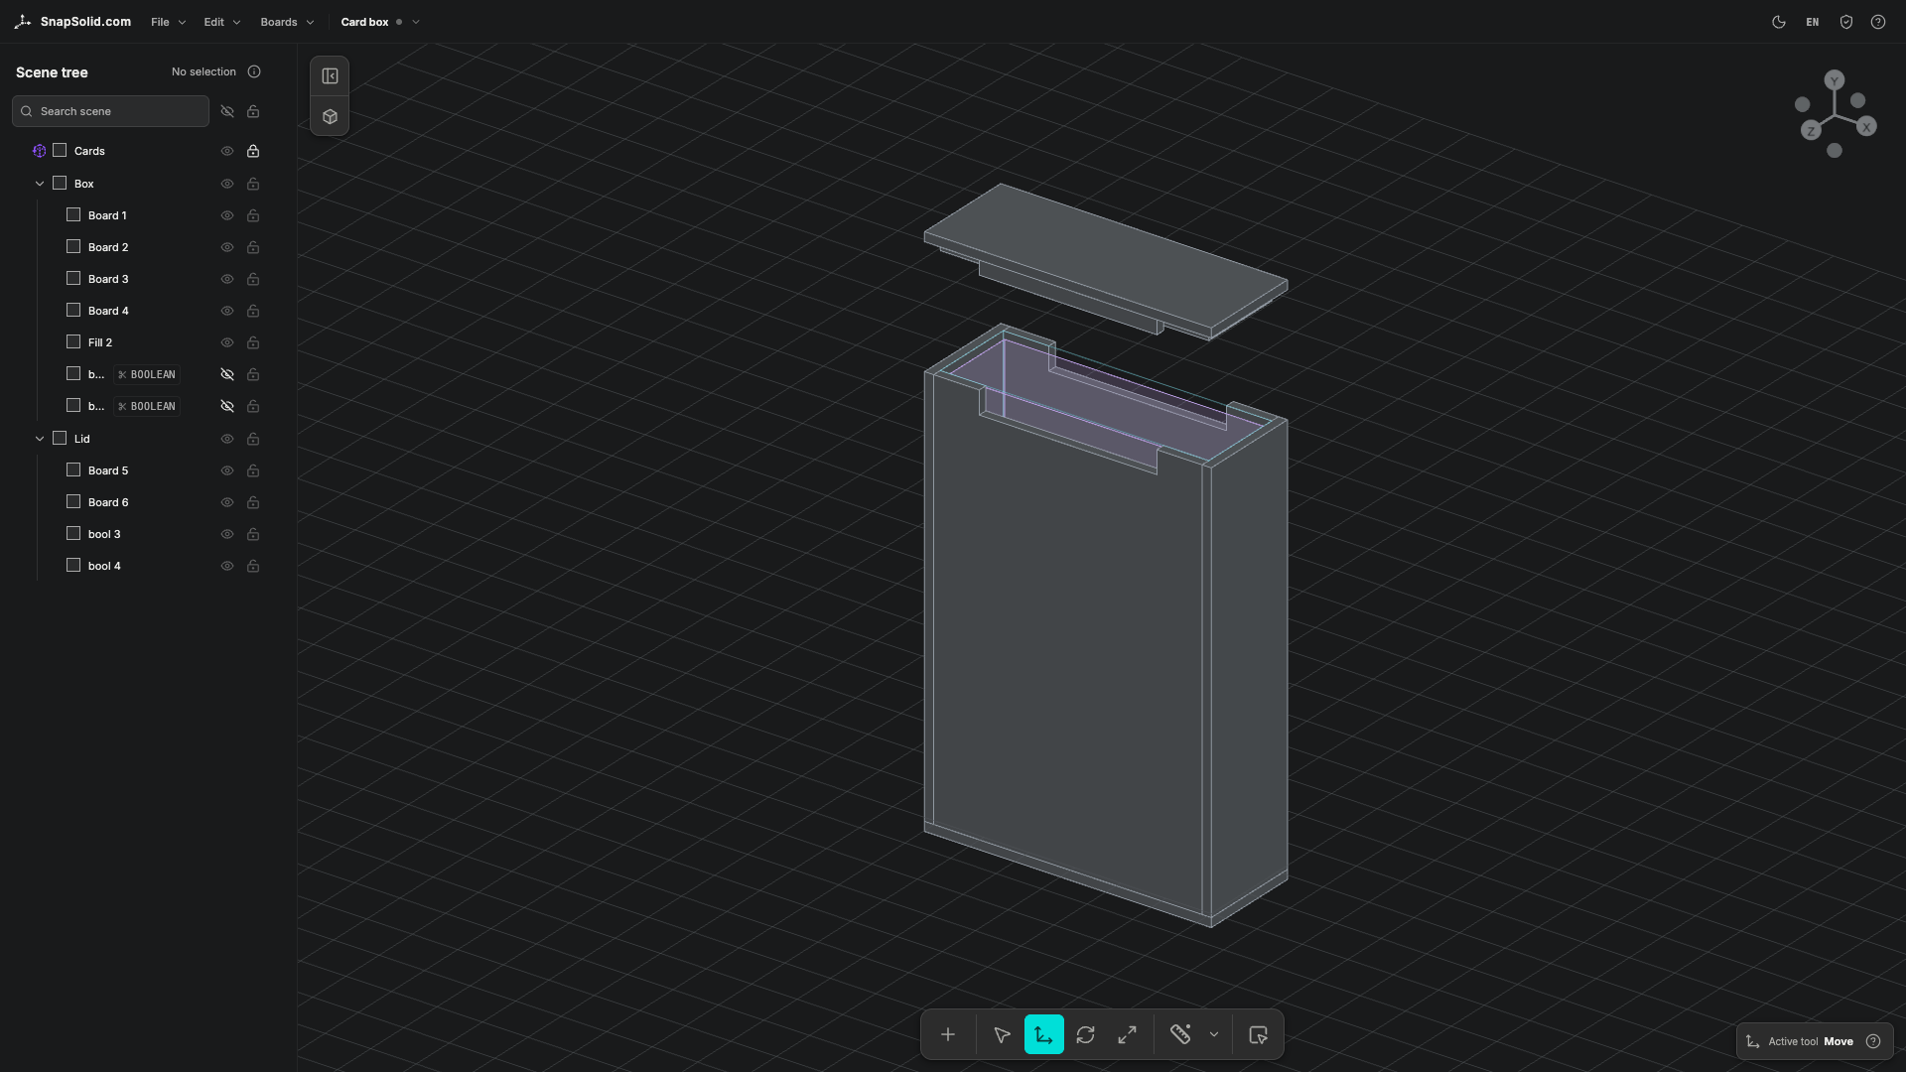Check the Lid group checkbox
The width and height of the screenshot is (1906, 1072).
(x=60, y=438)
